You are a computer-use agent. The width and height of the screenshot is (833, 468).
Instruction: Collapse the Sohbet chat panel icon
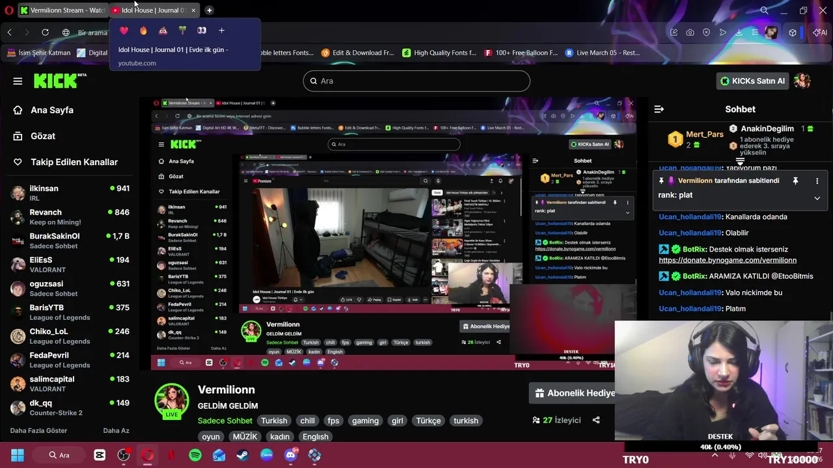pos(659,109)
